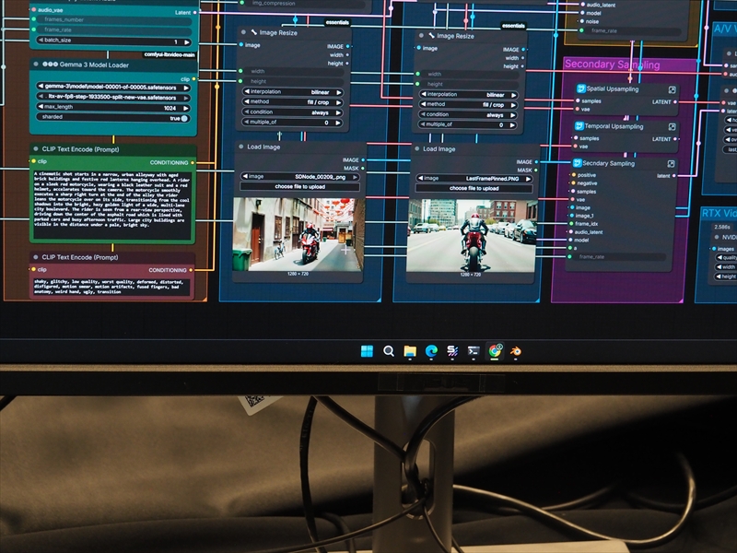Click choose file to upload in the right Load Image node
This screenshot has height=553, width=737.
tap(472, 188)
